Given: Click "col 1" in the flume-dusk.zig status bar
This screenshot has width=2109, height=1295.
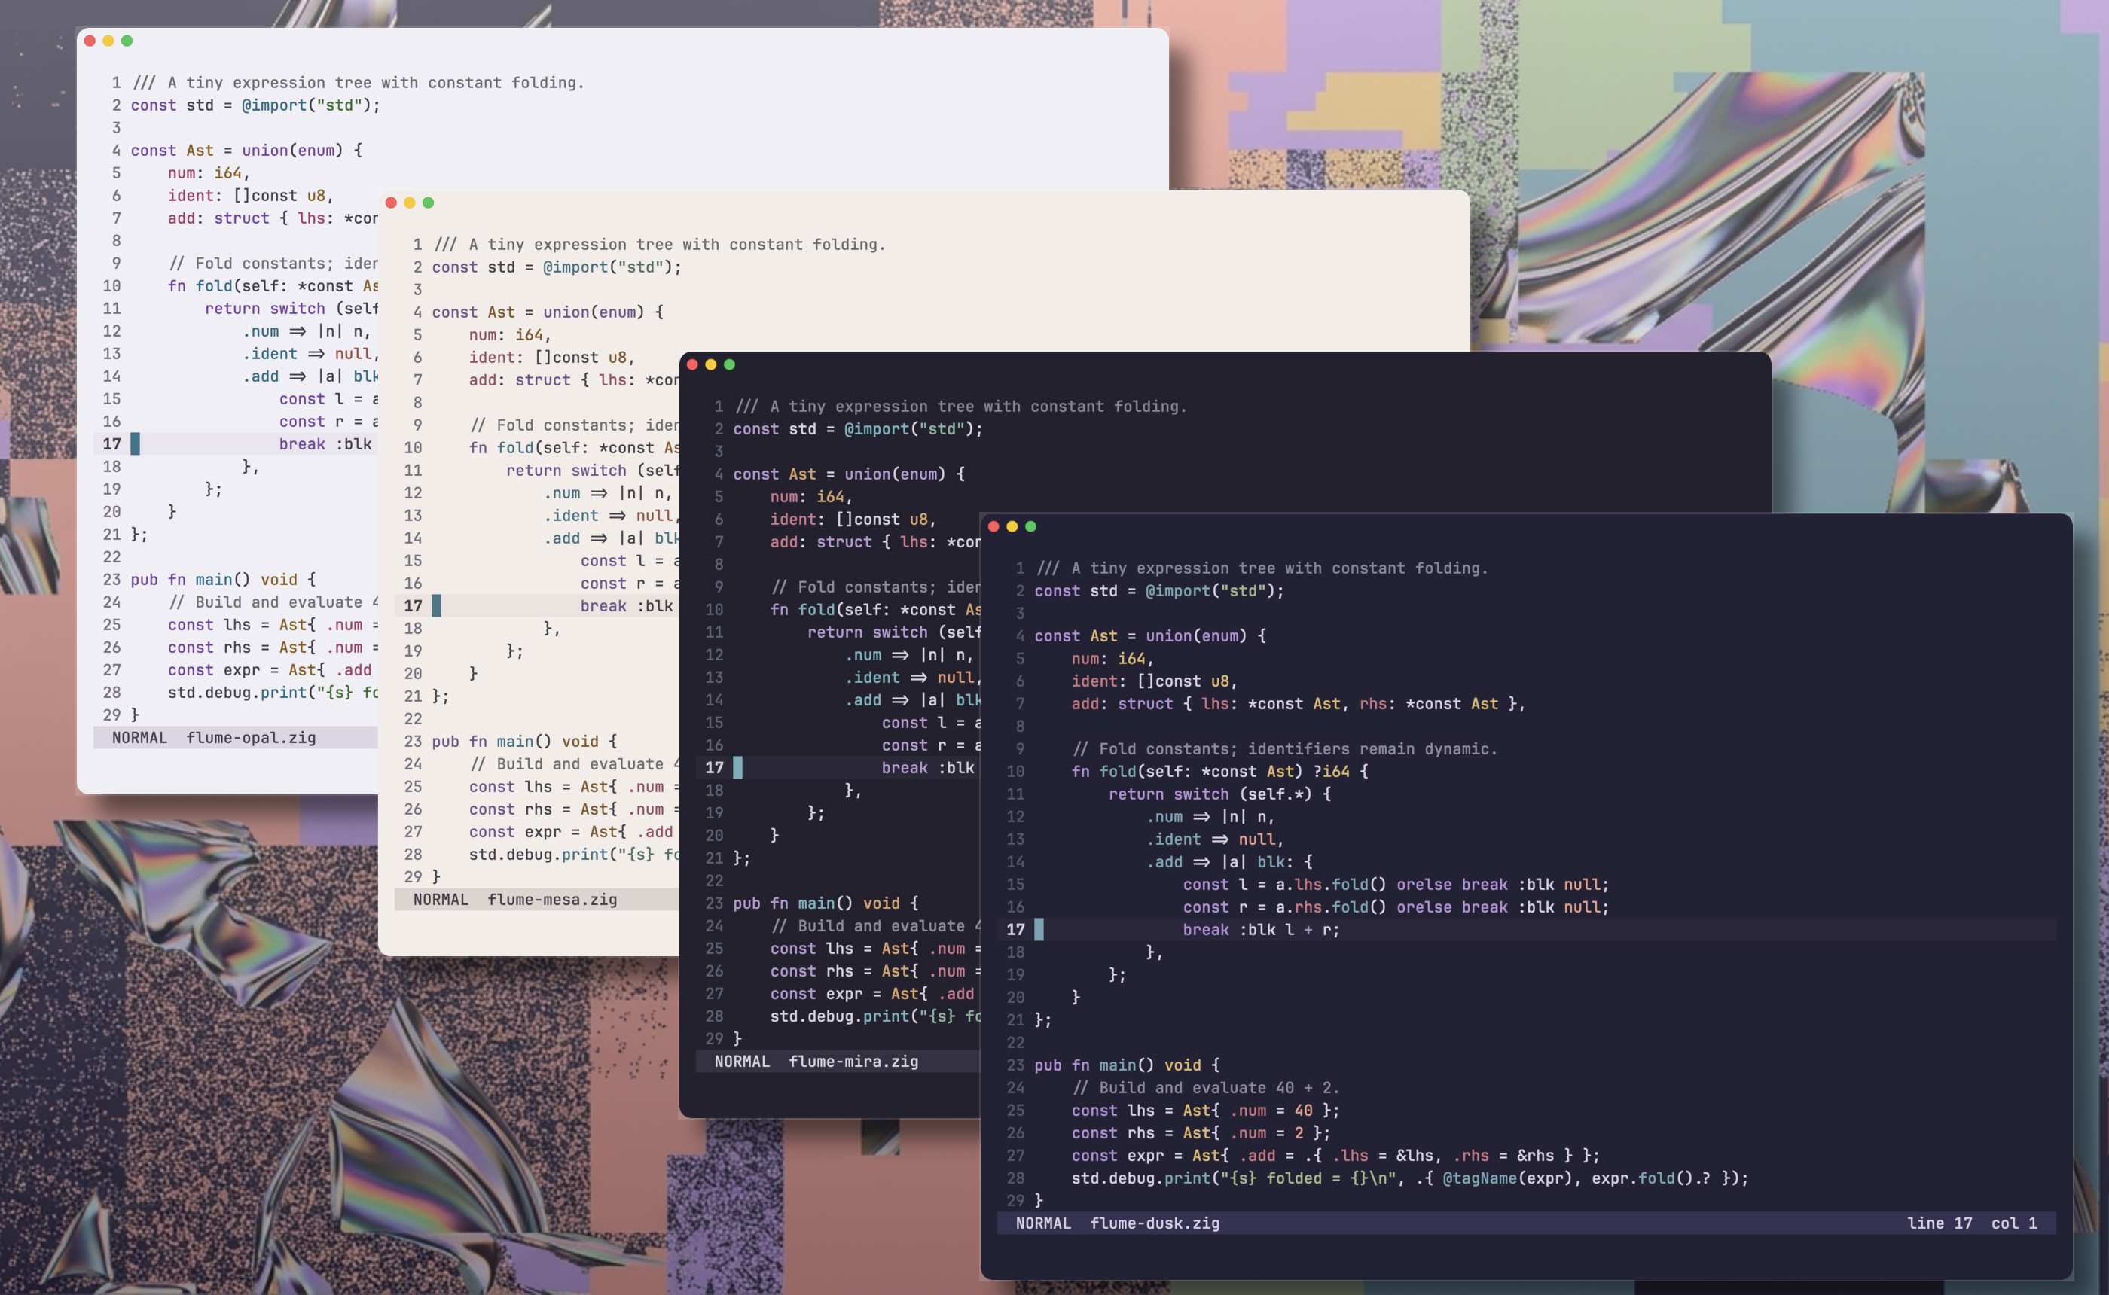Looking at the screenshot, I should point(2014,1224).
